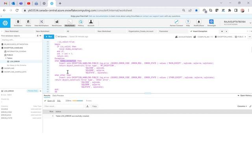Bookmark this page with star icon
The image size is (252, 142).
pyautogui.click(x=196, y=10)
